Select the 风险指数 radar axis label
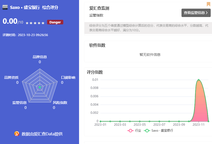This screenshot has height=144, width=212. click(x=60, y=103)
